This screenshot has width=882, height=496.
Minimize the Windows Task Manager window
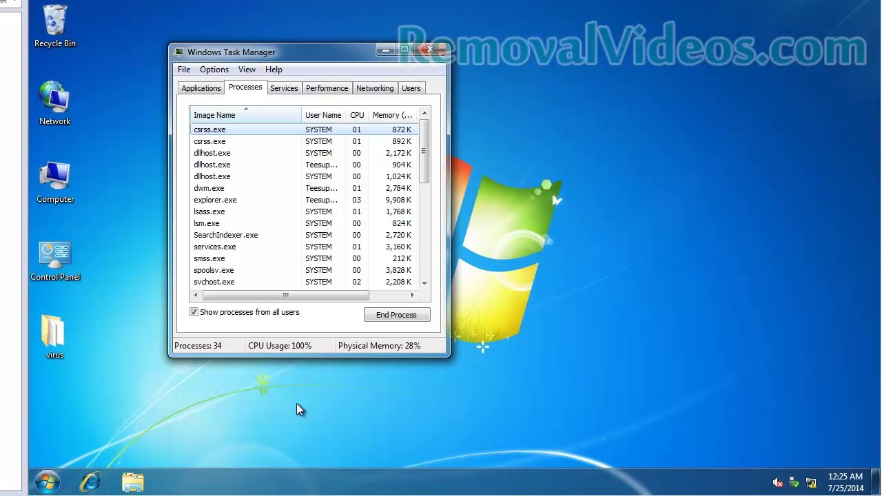[x=386, y=50]
